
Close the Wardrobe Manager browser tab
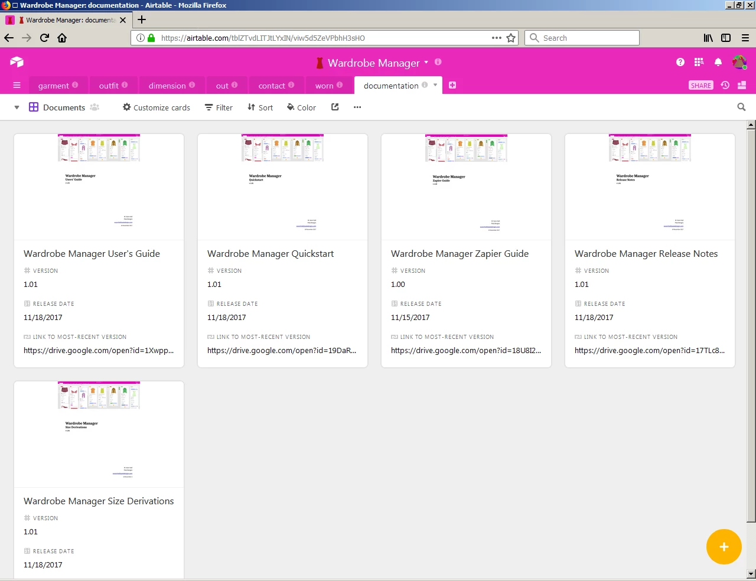tap(123, 20)
